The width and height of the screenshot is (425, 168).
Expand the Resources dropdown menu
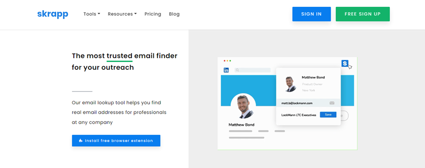point(122,14)
